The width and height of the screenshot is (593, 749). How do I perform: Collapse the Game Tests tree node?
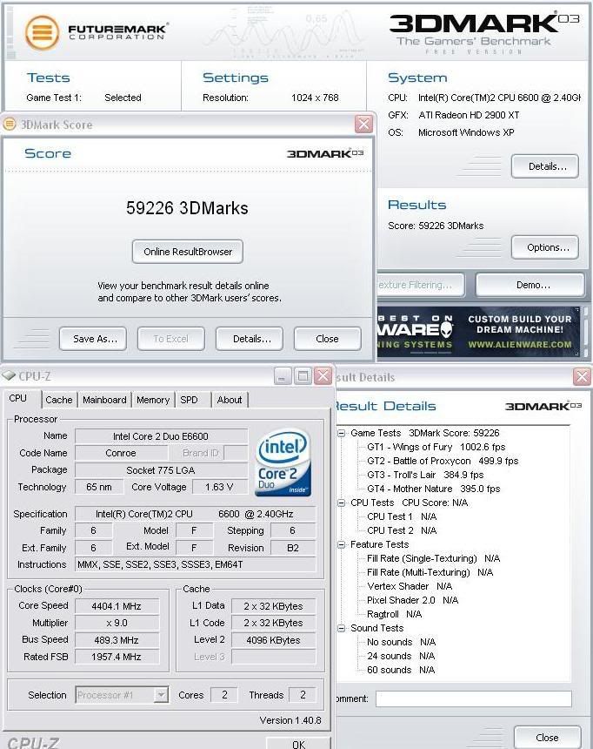click(x=342, y=433)
